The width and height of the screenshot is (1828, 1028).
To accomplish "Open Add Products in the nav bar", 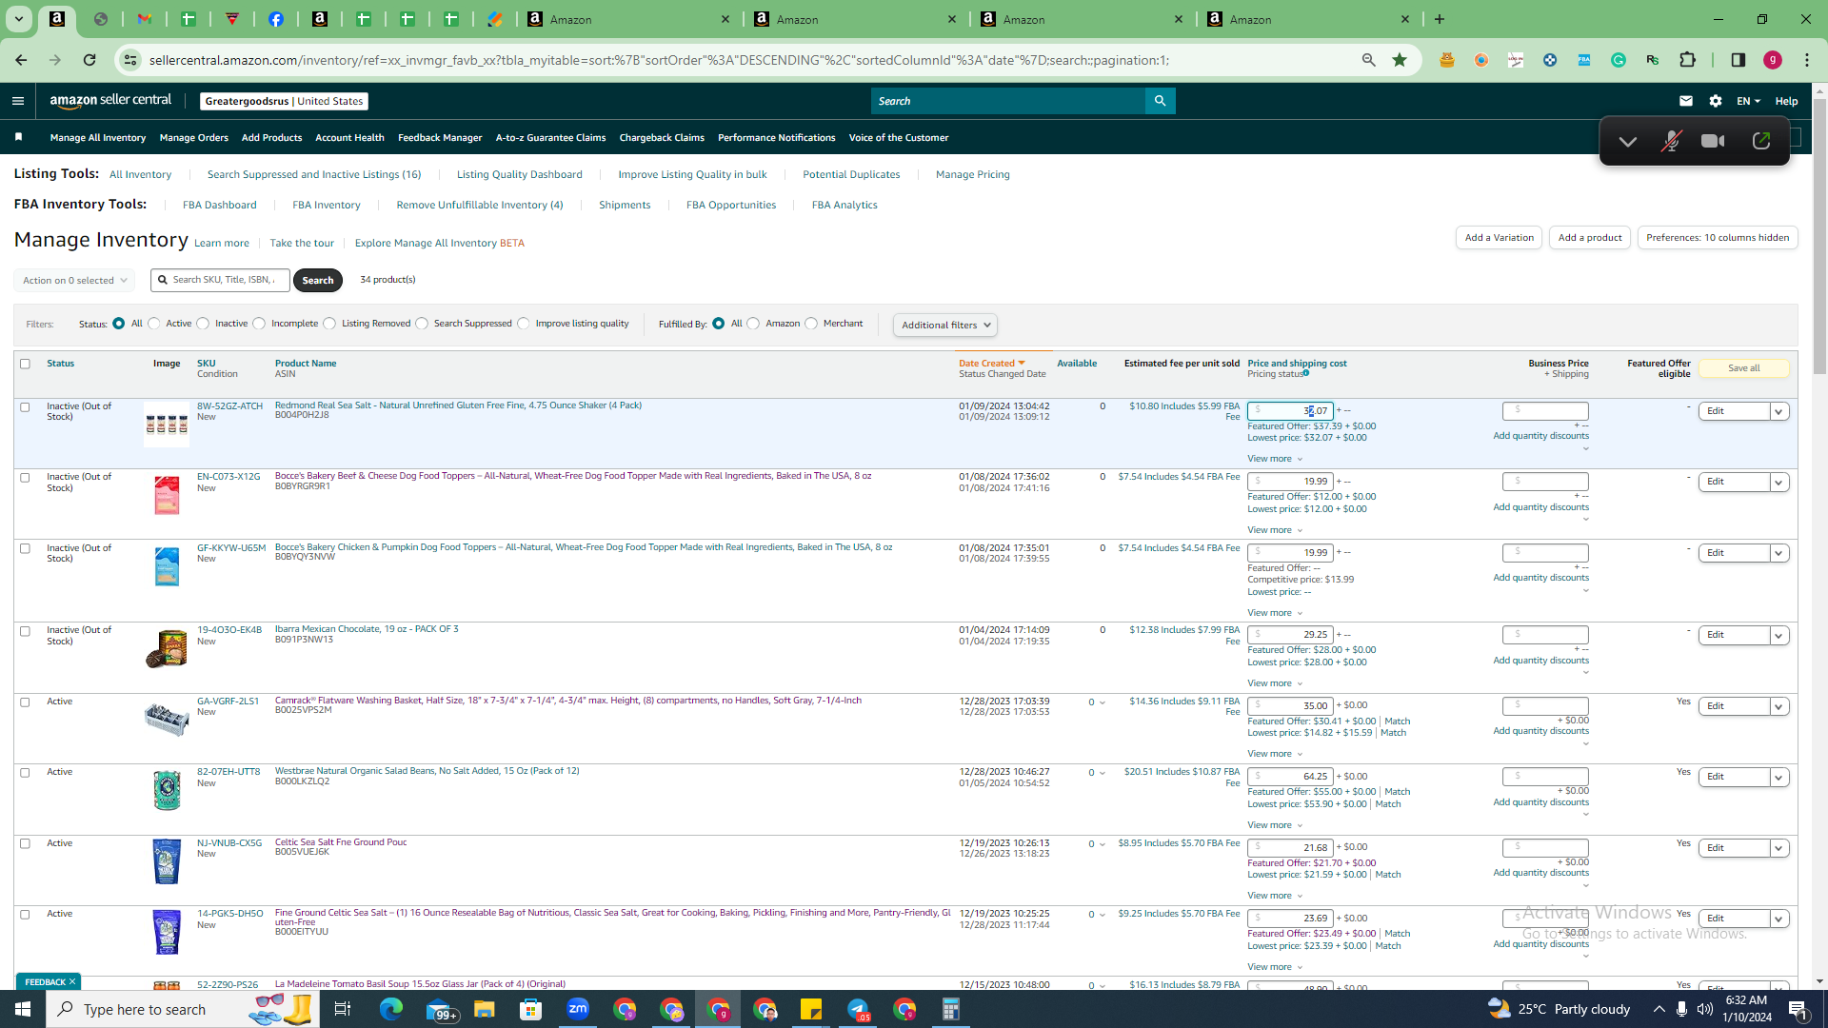I will [271, 138].
